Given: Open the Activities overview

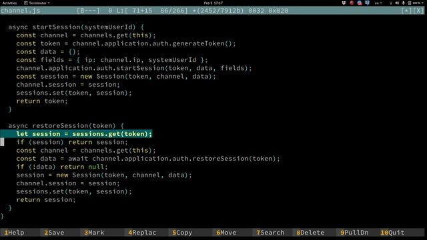Looking at the screenshot, I should click(9, 3).
